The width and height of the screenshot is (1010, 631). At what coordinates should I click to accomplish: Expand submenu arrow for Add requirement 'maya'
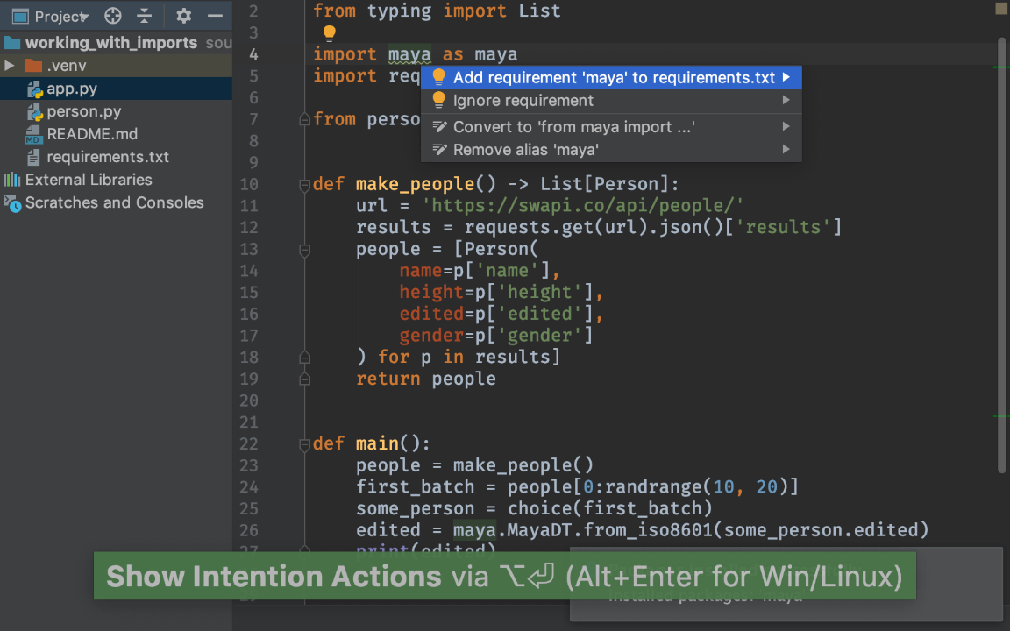click(786, 77)
